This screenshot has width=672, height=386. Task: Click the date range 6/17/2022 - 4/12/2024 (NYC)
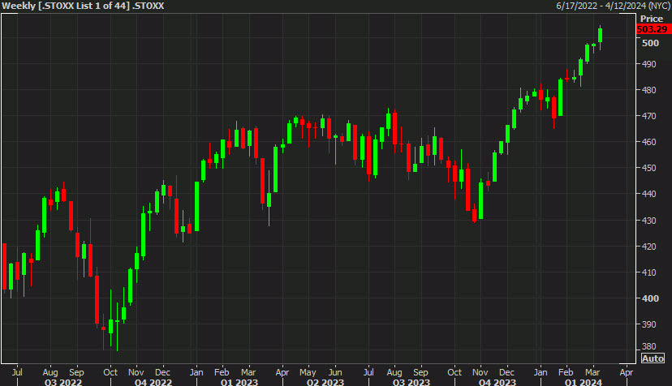click(614, 6)
